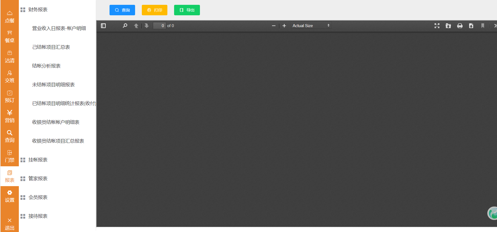Screen dimensions: 497x232
Task: Click the find-in-document magnifier icon
Action: 125,26
